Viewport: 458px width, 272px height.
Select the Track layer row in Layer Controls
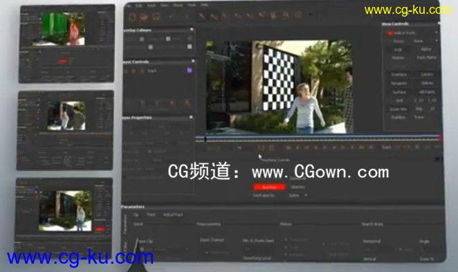click(158, 71)
